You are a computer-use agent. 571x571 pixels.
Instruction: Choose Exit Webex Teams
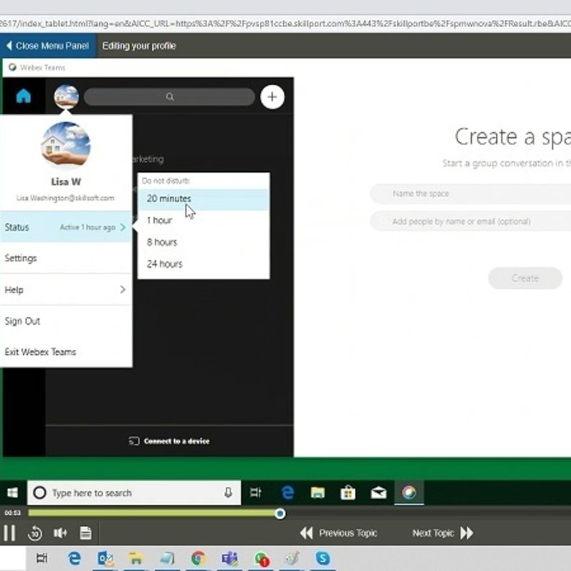click(66, 352)
